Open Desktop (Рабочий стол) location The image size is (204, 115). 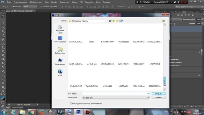click(60, 39)
